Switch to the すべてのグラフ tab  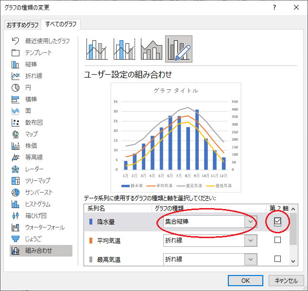tap(61, 24)
